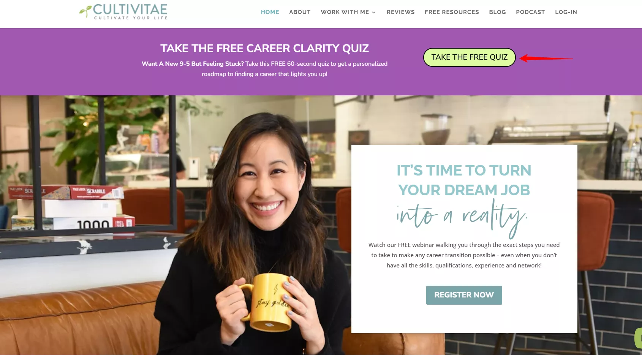Go to the About page
Image resolution: width=642 pixels, height=359 pixels.
(300, 12)
